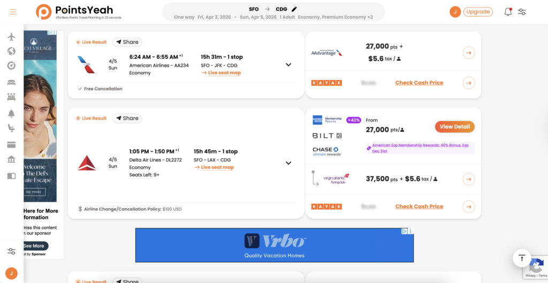Click the Vrbo Quality Vacation Homes ad
548x283 pixels.
pyautogui.click(x=275, y=245)
